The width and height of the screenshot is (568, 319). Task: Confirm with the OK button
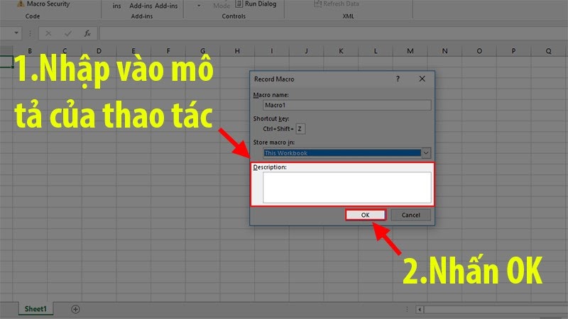pyautogui.click(x=365, y=215)
